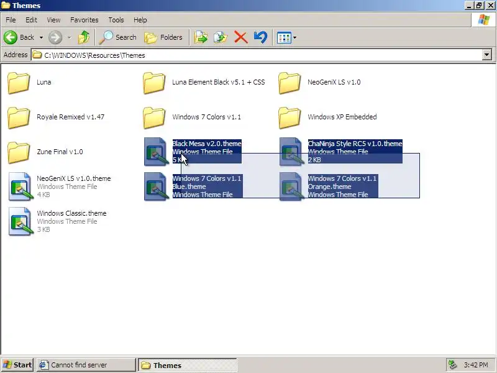Image resolution: width=497 pixels, height=373 pixels.
Task: Click 'NeoGeniX LS v1.0.theme' file name
Action: [73, 178]
